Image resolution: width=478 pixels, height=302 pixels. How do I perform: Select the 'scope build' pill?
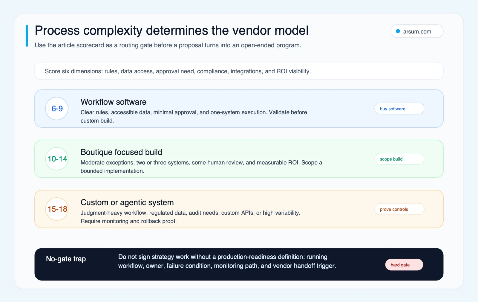click(399, 159)
